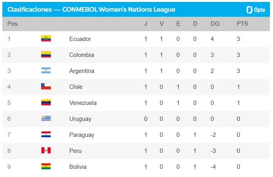The width and height of the screenshot is (273, 177).
Task: Select the PTS column header
Action: tap(242, 24)
